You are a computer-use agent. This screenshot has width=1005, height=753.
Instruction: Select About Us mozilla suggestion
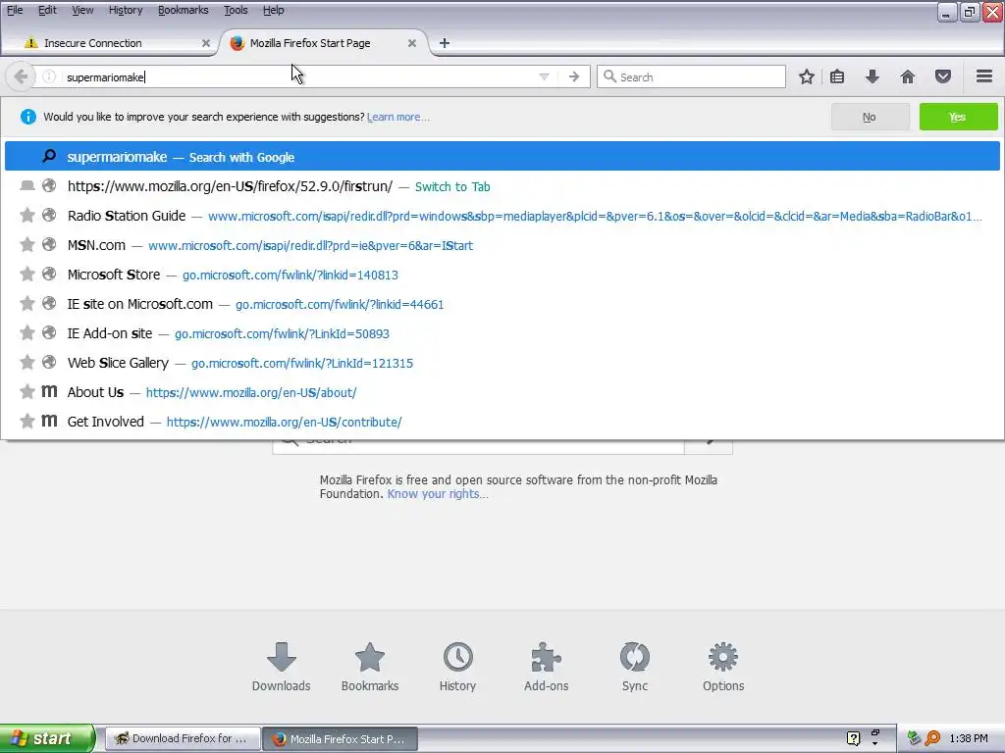coord(502,392)
